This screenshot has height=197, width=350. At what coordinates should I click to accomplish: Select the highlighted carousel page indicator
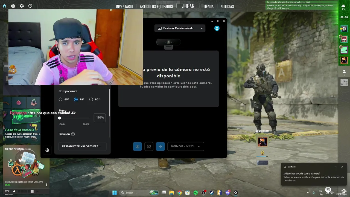32,191
